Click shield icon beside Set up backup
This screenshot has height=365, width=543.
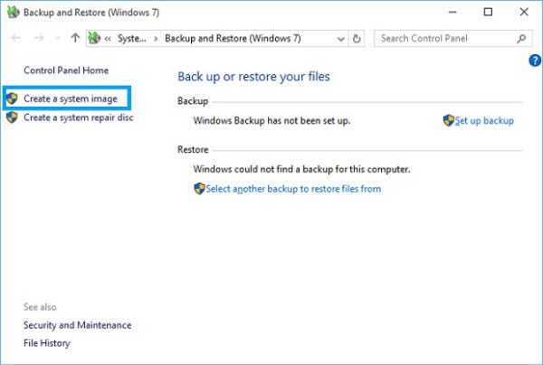449,120
